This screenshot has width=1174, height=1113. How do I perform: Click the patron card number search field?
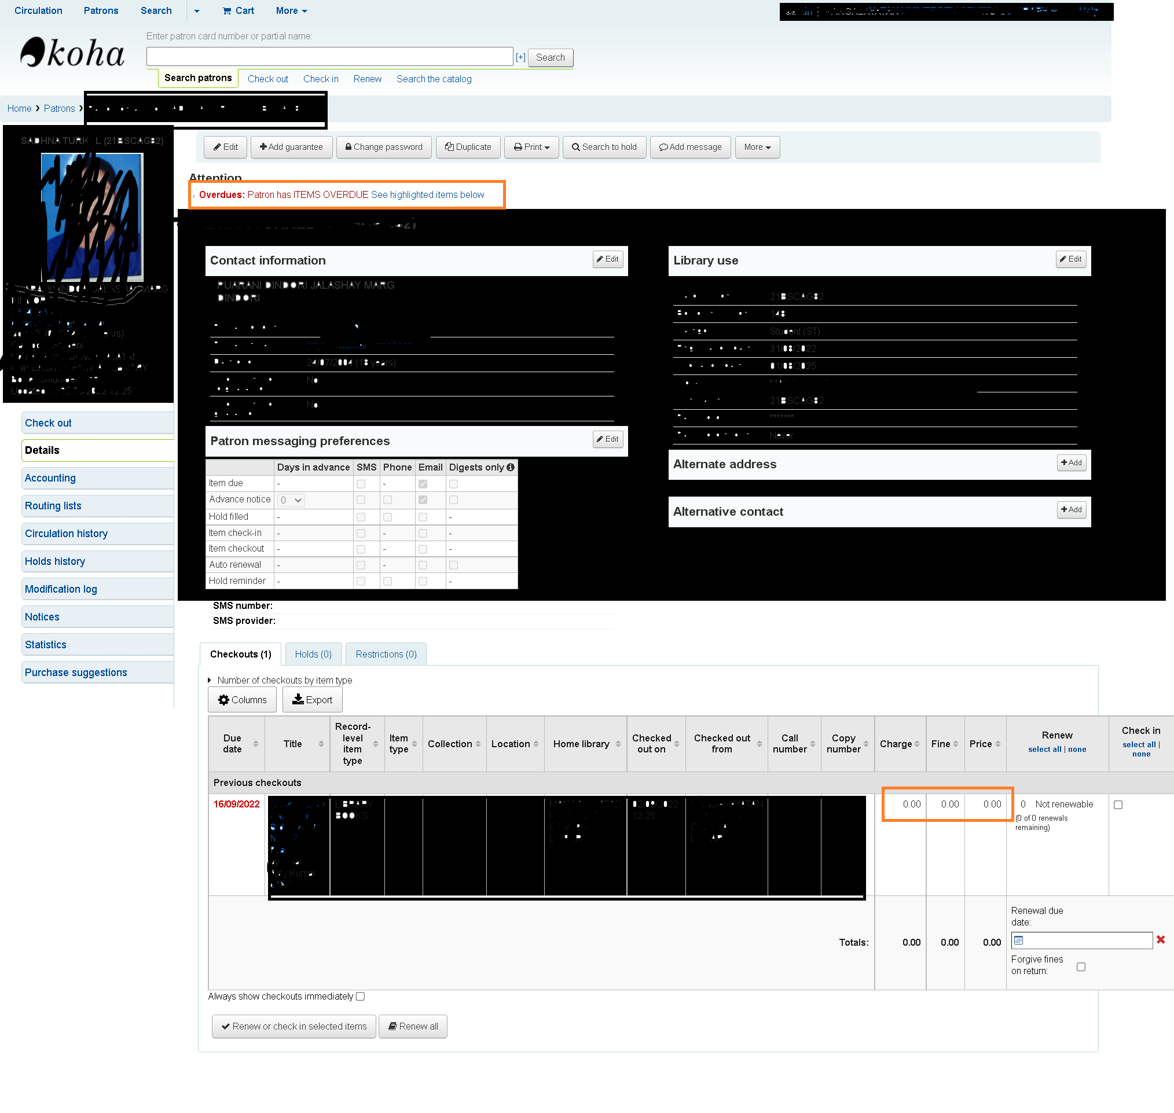[329, 57]
